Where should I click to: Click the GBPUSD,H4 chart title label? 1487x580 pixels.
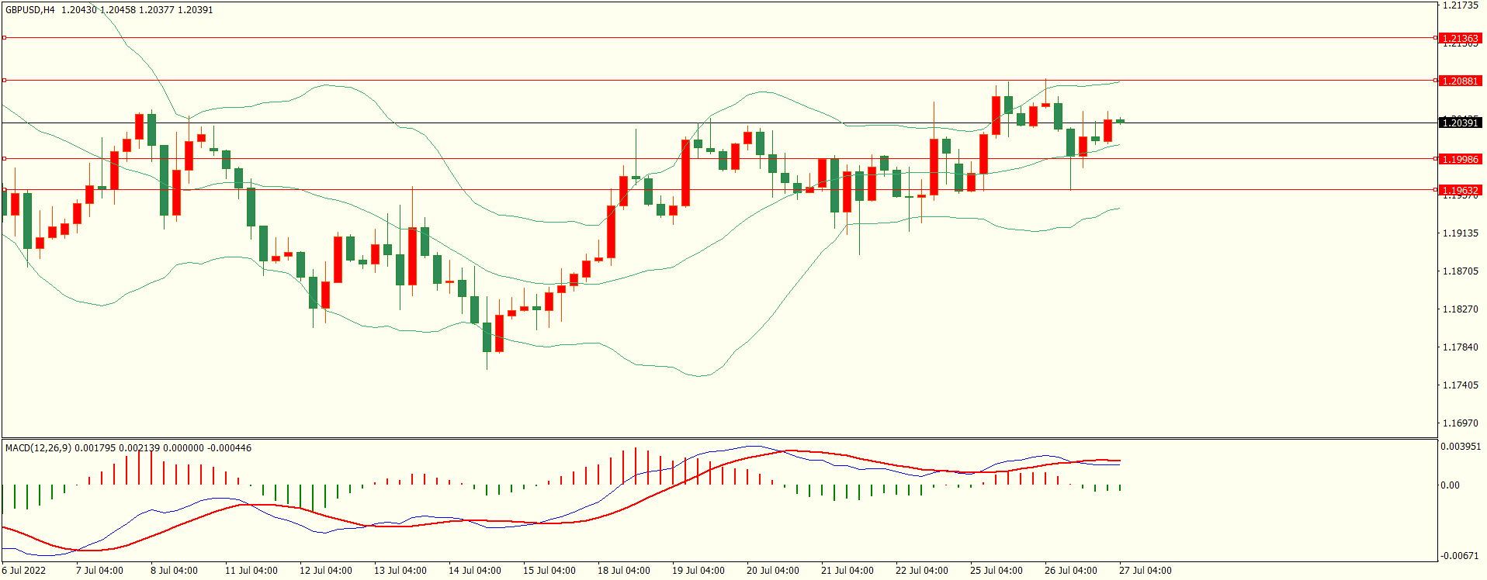[x=30, y=10]
